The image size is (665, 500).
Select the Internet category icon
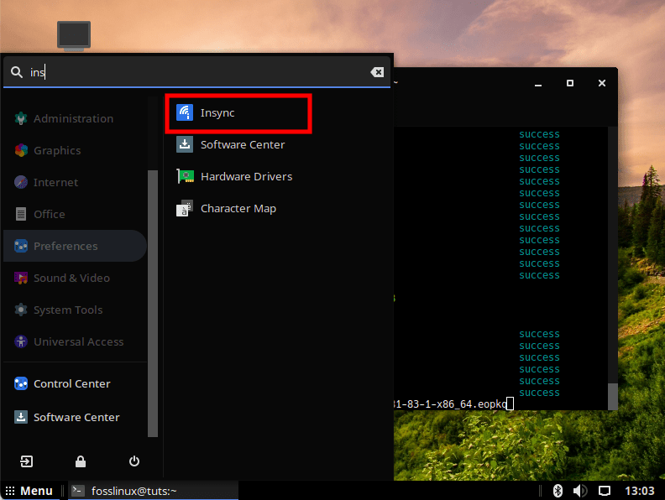click(x=21, y=182)
